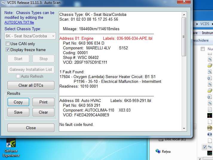Image resolution: width=213 pixels, height=160 pixels.
Task: Open the Instrumente menu in Explorer
Action: coord(207,33)
